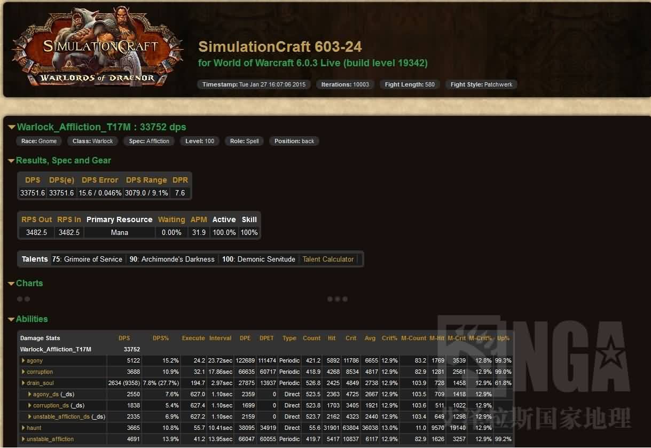This screenshot has width=651, height=448.
Task: Click the DPR column header
Action: coord(181,180)
